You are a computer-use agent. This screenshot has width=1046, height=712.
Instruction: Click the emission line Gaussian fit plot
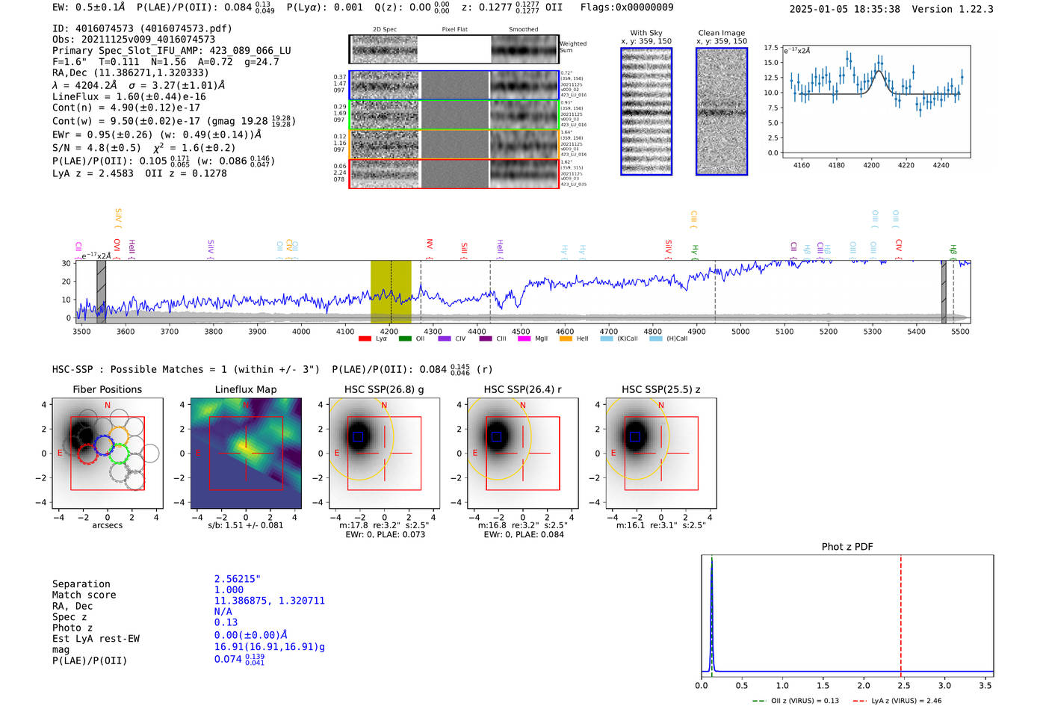click(876, 101)
